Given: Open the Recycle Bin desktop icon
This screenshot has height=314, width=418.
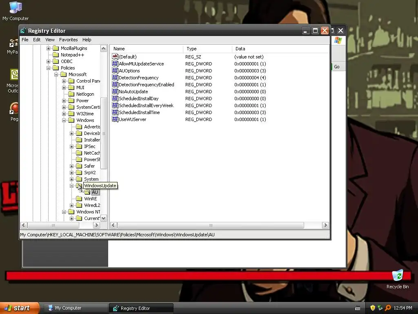Looking at the screenshot, I should point(398,280).
